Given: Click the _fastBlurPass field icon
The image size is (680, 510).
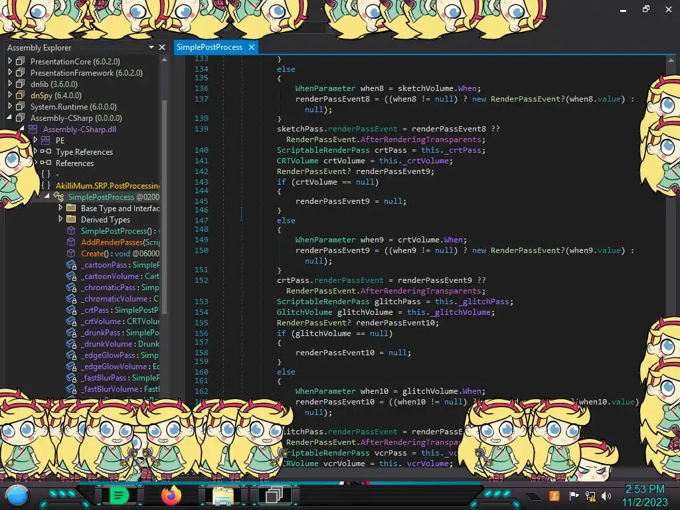Looking at the screenshot, I should tap(71, 377).
